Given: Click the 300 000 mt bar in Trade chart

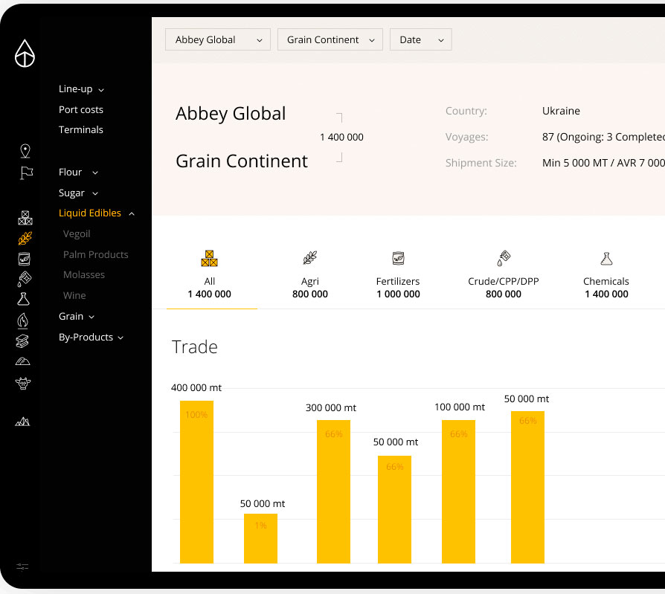Looking at the screenshot, I should 334,491.
